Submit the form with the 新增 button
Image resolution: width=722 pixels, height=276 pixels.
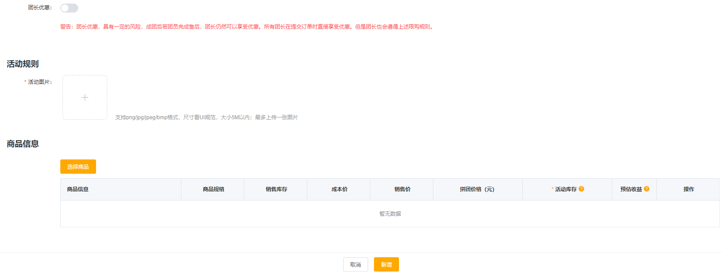tap(386, 264)
